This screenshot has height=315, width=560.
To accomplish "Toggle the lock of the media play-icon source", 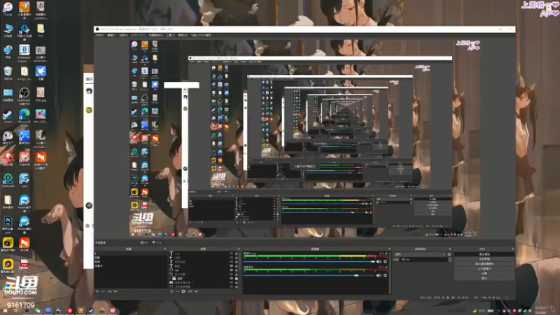I will point(237,258).
